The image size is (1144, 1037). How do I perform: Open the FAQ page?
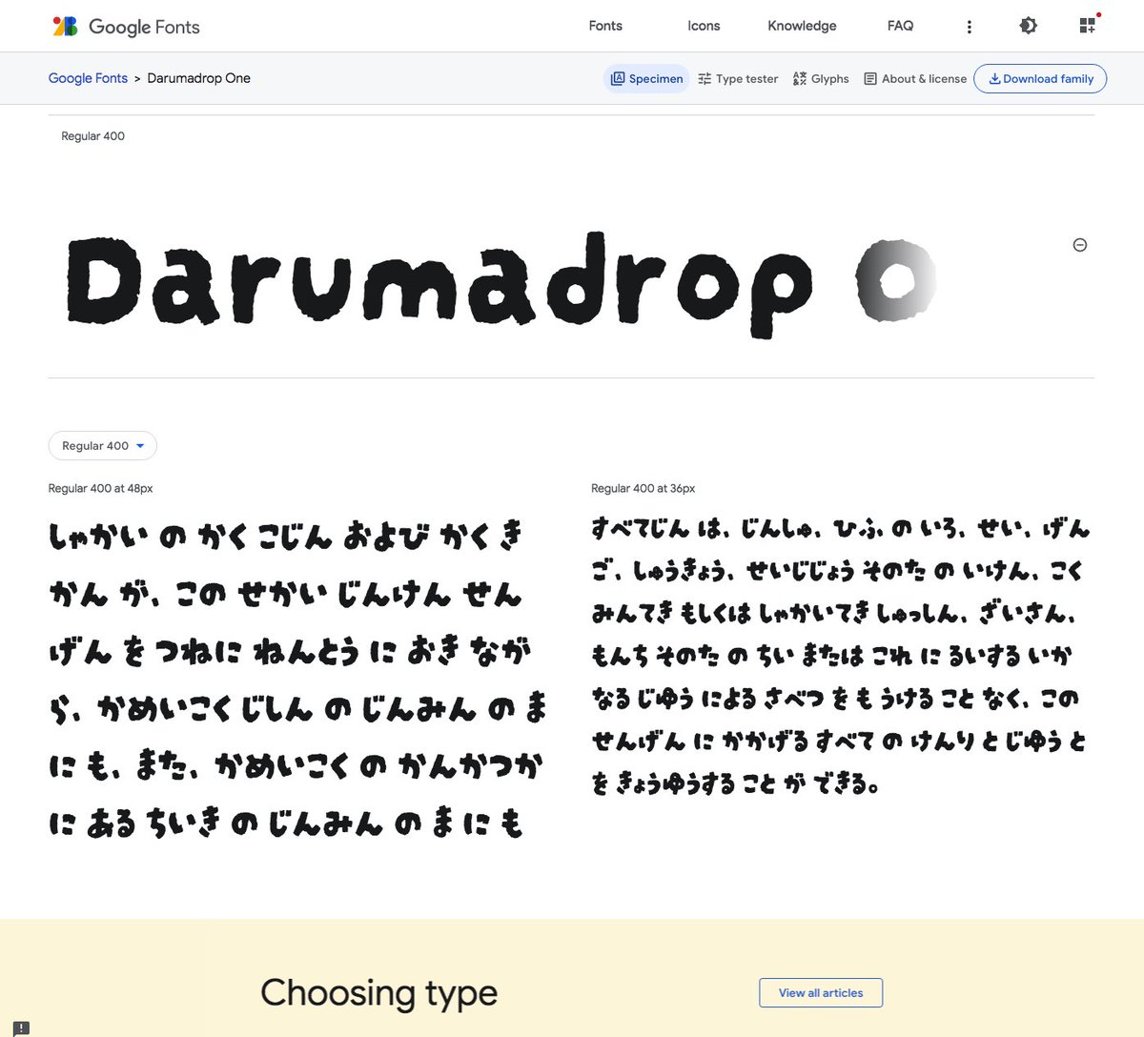(900, 26)
